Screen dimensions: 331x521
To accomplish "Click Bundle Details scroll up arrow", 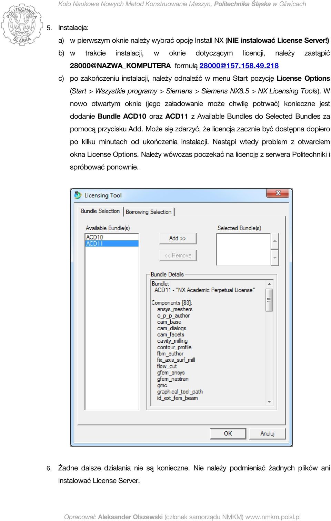I will coord(269,284).
